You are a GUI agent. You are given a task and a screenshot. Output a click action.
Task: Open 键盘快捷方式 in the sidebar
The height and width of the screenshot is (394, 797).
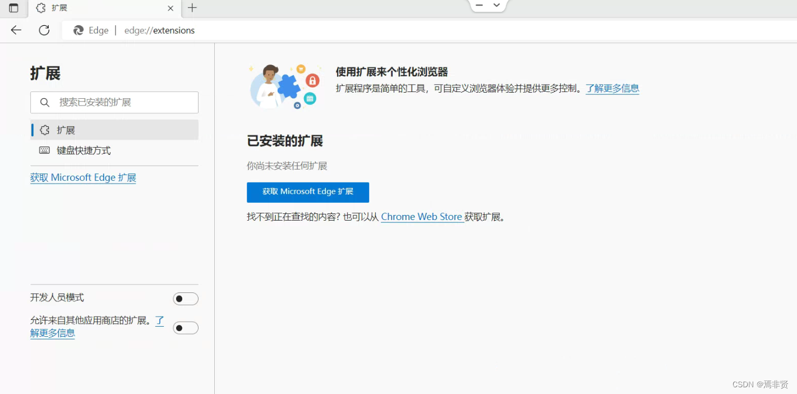pyautogui.click(x=114, y=150)
